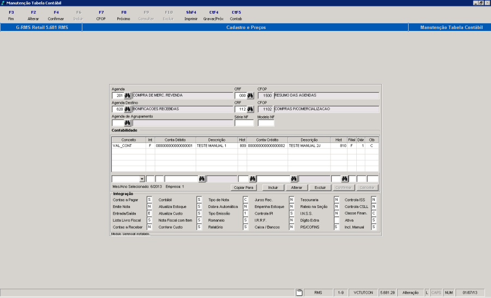Viewport: 491px width, 298px height.
Task: Click Cadastro e Preços header bar
Action: (246, 28)
